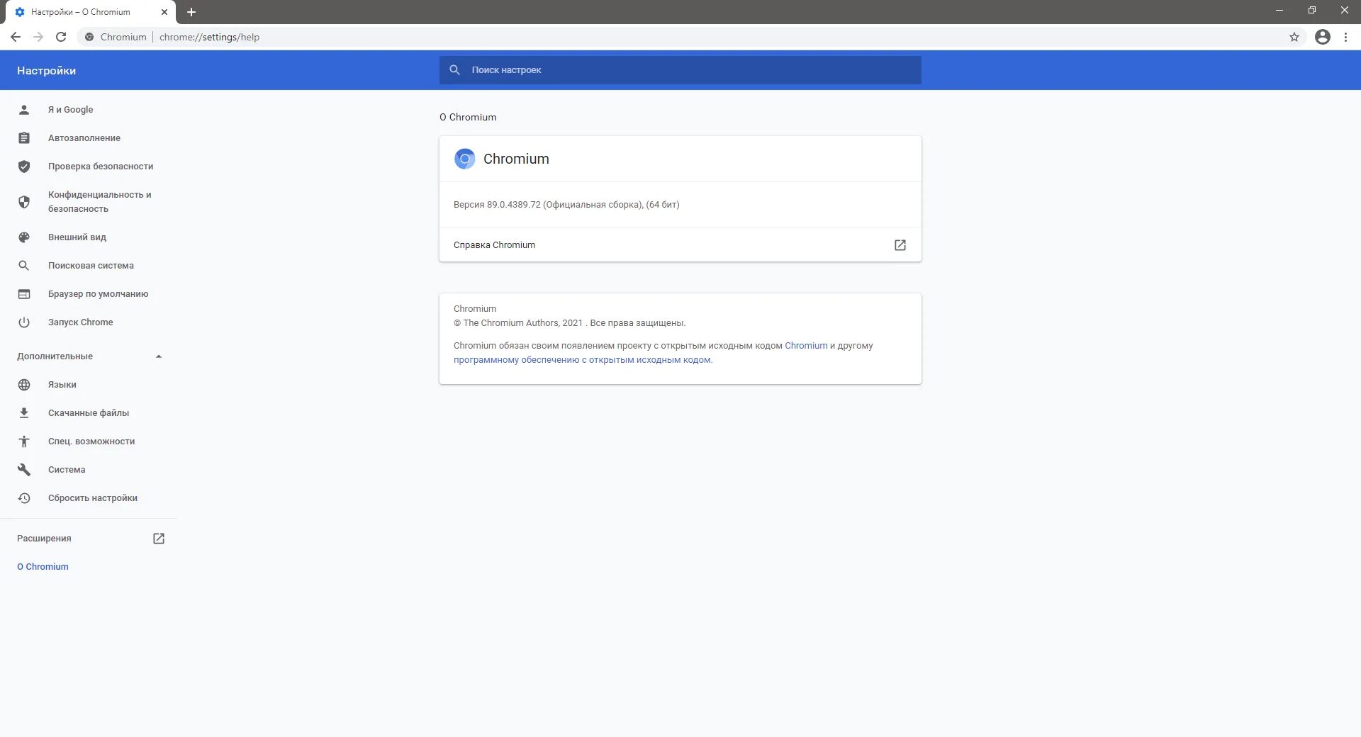Viewport: 1361px width, 737px height.
Task: Click the Chromium logo in the about card
Action: [464, 159]
